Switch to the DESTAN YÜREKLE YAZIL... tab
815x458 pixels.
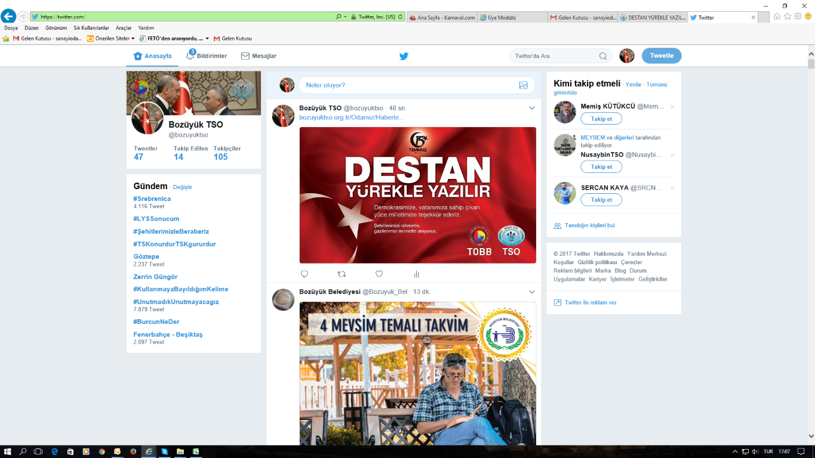pos(653,17)
